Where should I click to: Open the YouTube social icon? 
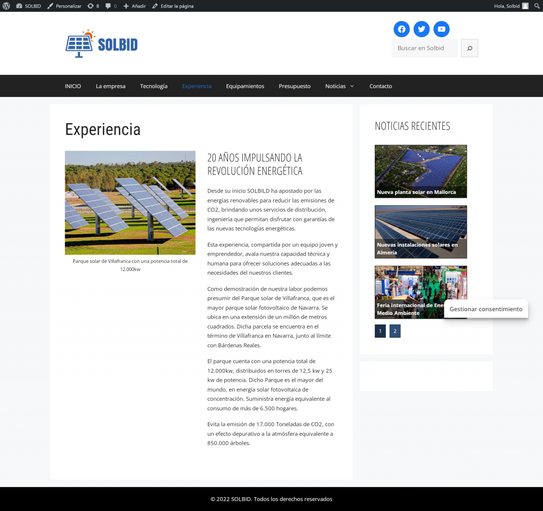coord(441,29)
